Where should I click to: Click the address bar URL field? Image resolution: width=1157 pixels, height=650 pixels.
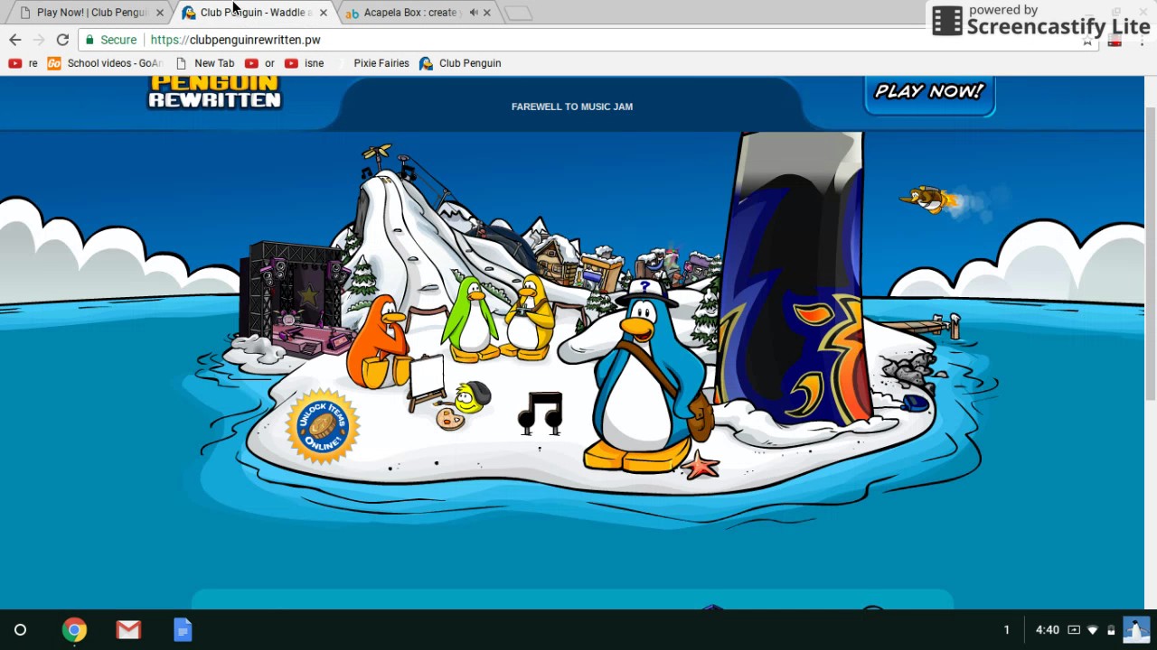(x=588, y=40)
